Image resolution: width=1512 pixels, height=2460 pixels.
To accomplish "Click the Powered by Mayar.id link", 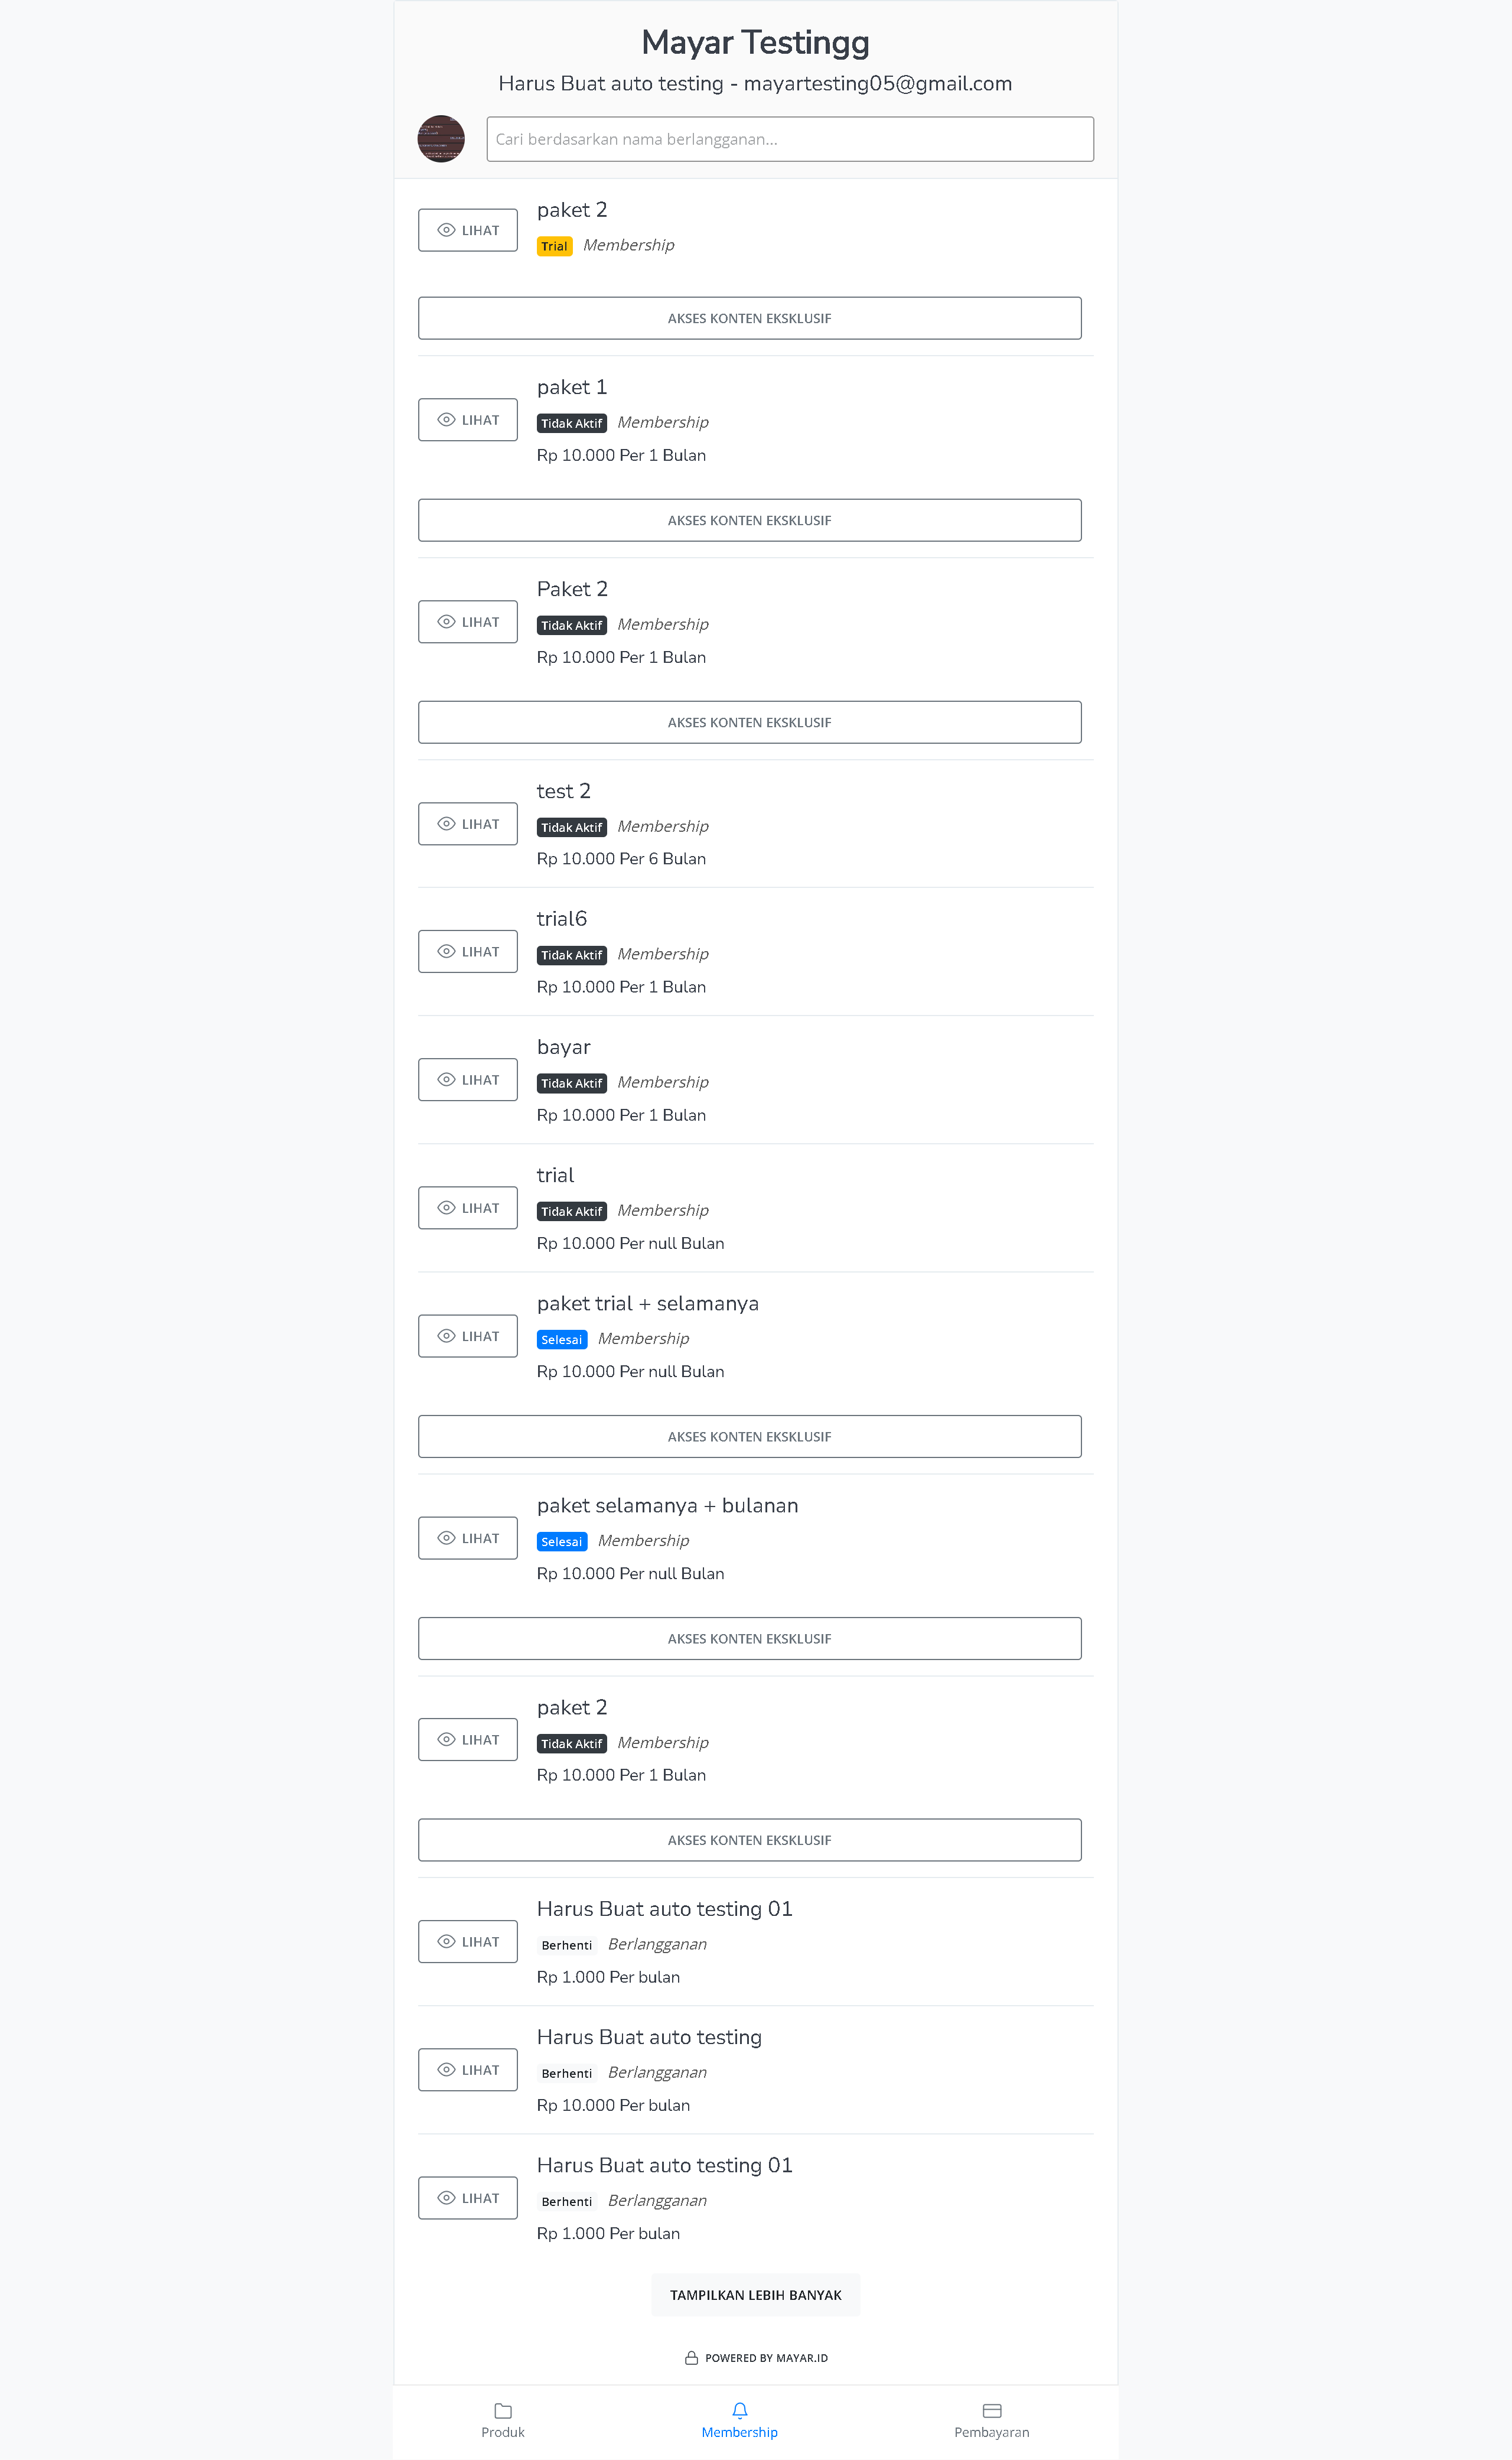I will [766, 2358].
